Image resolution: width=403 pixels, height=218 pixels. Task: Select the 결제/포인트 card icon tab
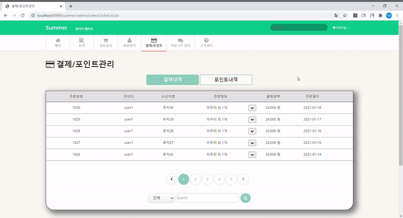click(x=154, y=43)
